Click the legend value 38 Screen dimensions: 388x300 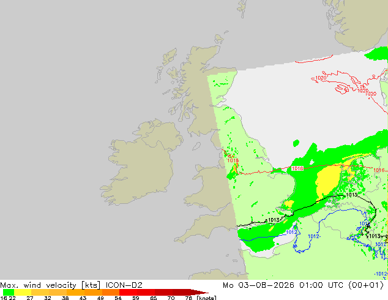[x=65, y=298]
